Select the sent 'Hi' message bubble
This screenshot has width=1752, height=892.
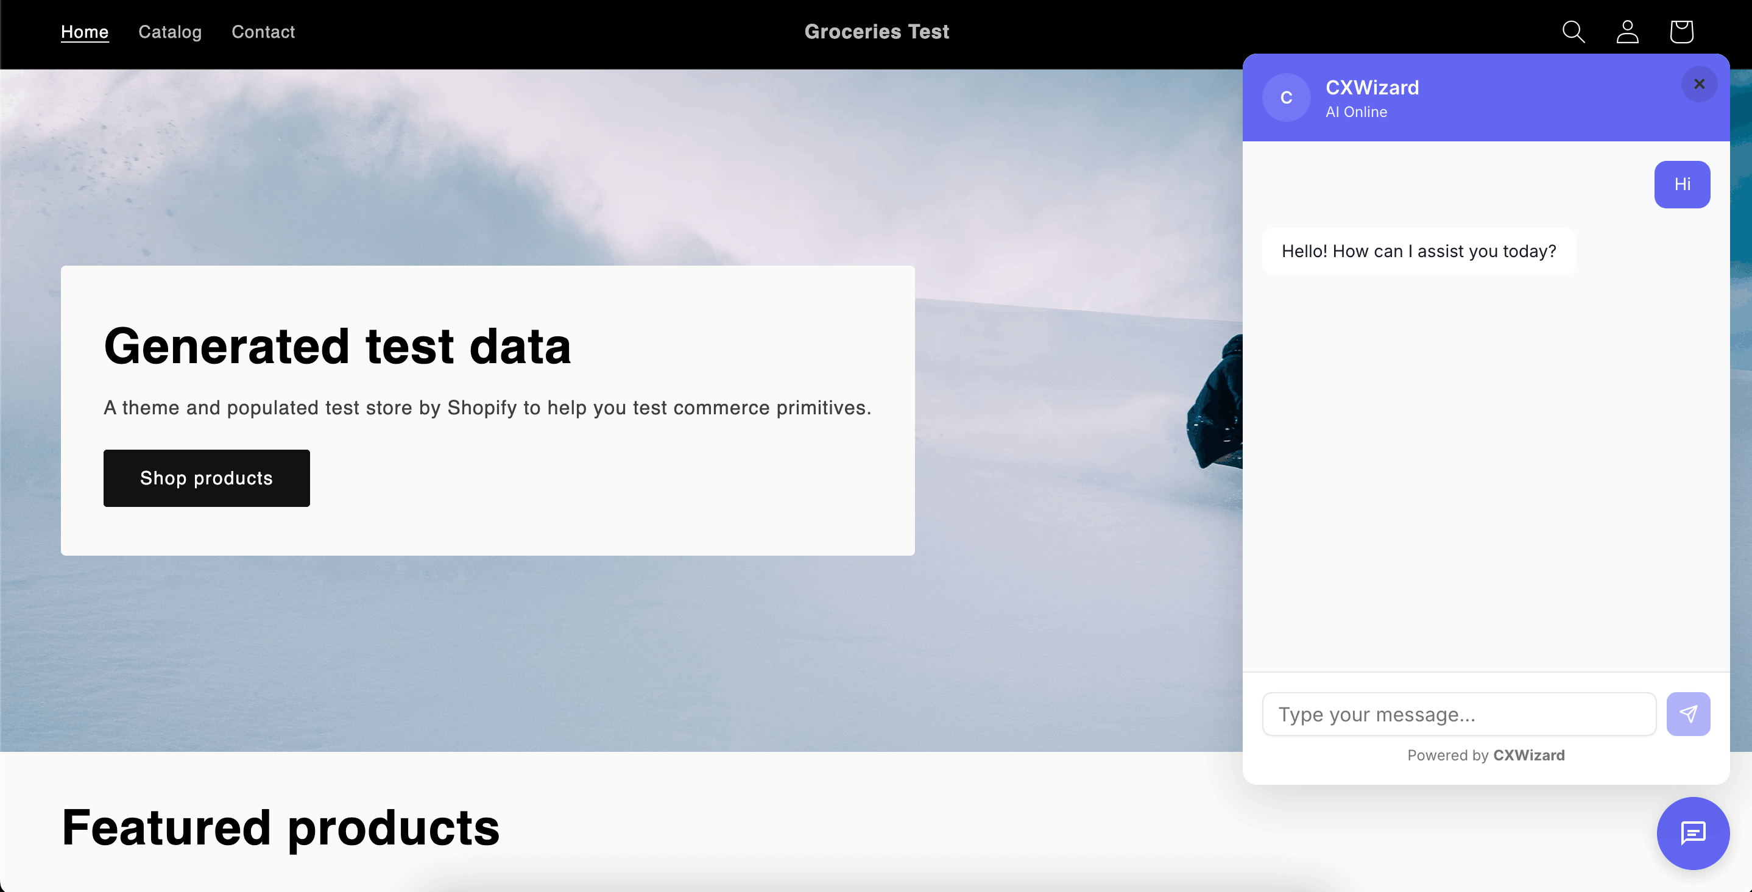pyautogui.click(x=1682, y=184)
